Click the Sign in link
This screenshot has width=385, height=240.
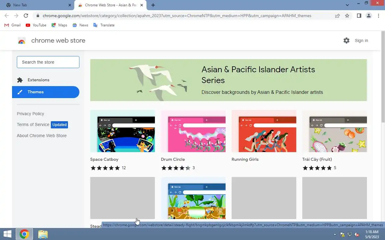tap(361, 40)
